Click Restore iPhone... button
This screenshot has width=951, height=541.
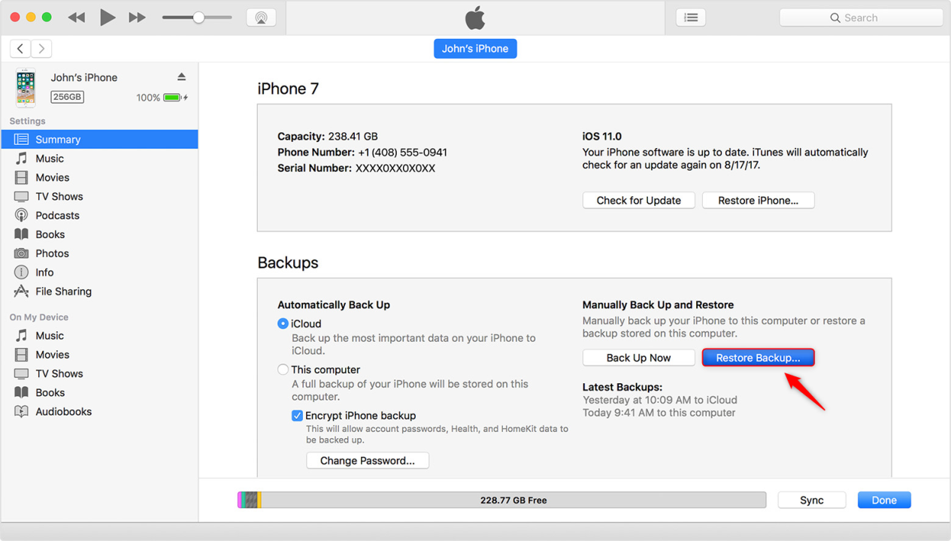coord(758,201)
